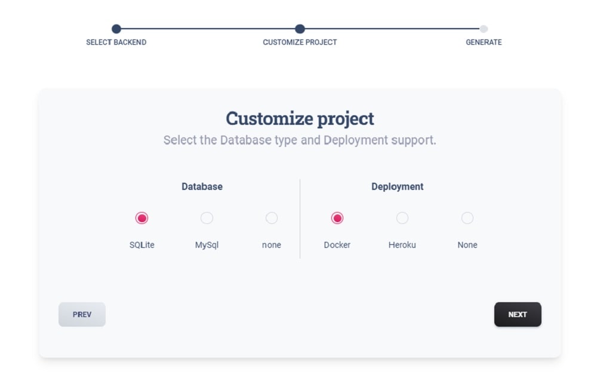597x384 pixels.
Task: Continue with the NEXT button
Action: [x=518, y=314]
